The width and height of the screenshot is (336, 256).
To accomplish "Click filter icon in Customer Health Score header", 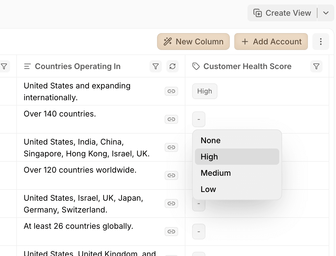I will (x=316, y=67).
